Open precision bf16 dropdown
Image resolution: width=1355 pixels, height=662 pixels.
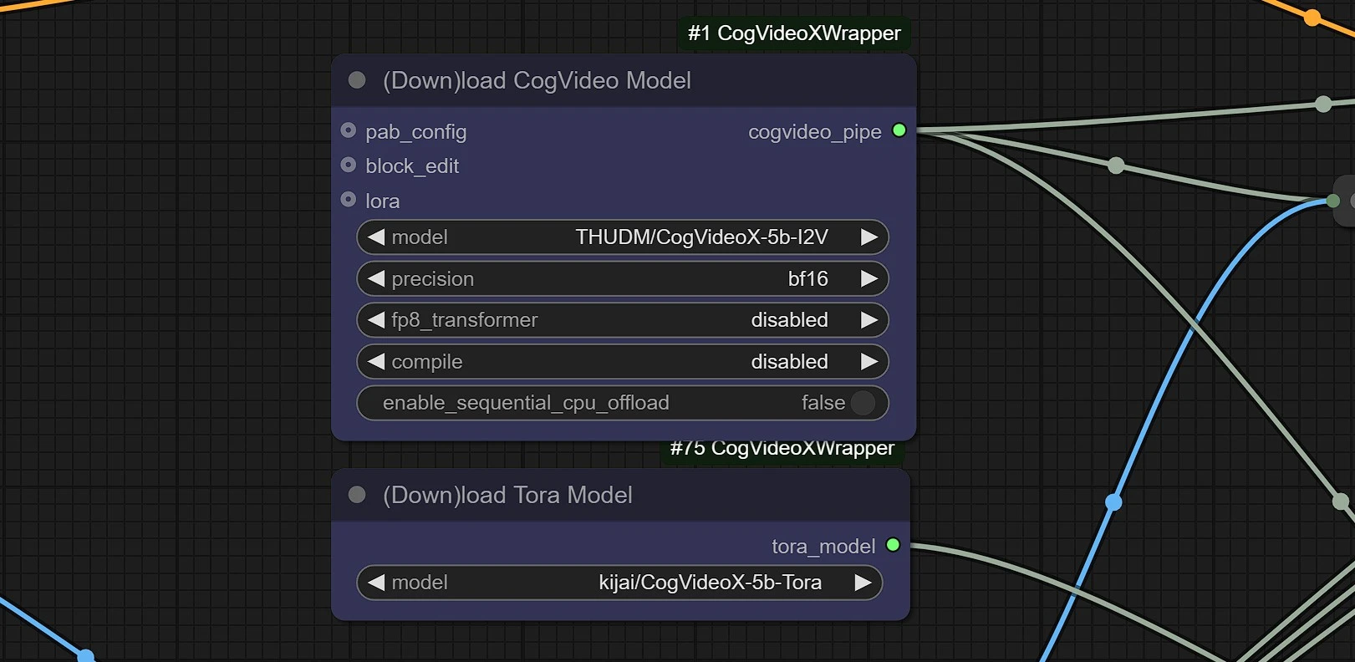[x=622, y=279]
